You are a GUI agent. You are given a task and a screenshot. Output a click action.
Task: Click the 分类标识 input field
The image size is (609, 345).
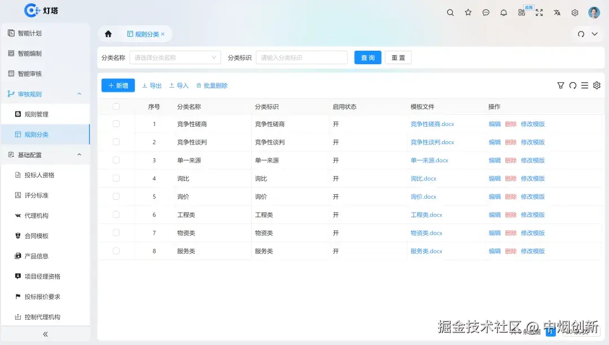302,57
